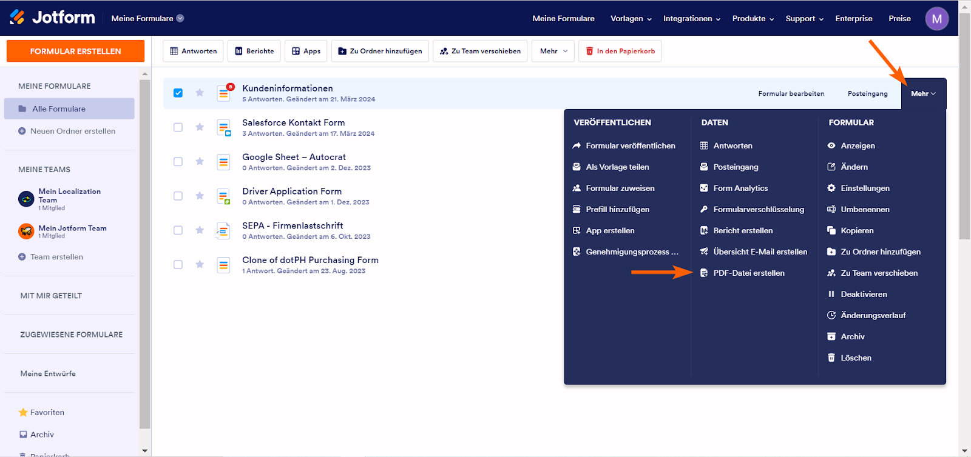Click the Clone of dotPH Purchasing form icon

[224, 265]
